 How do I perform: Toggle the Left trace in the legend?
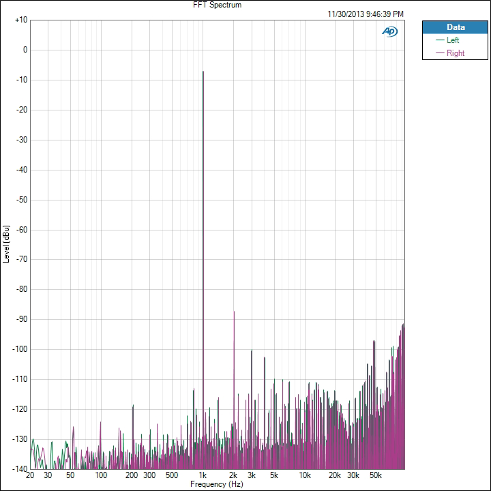tap(453, 40)
